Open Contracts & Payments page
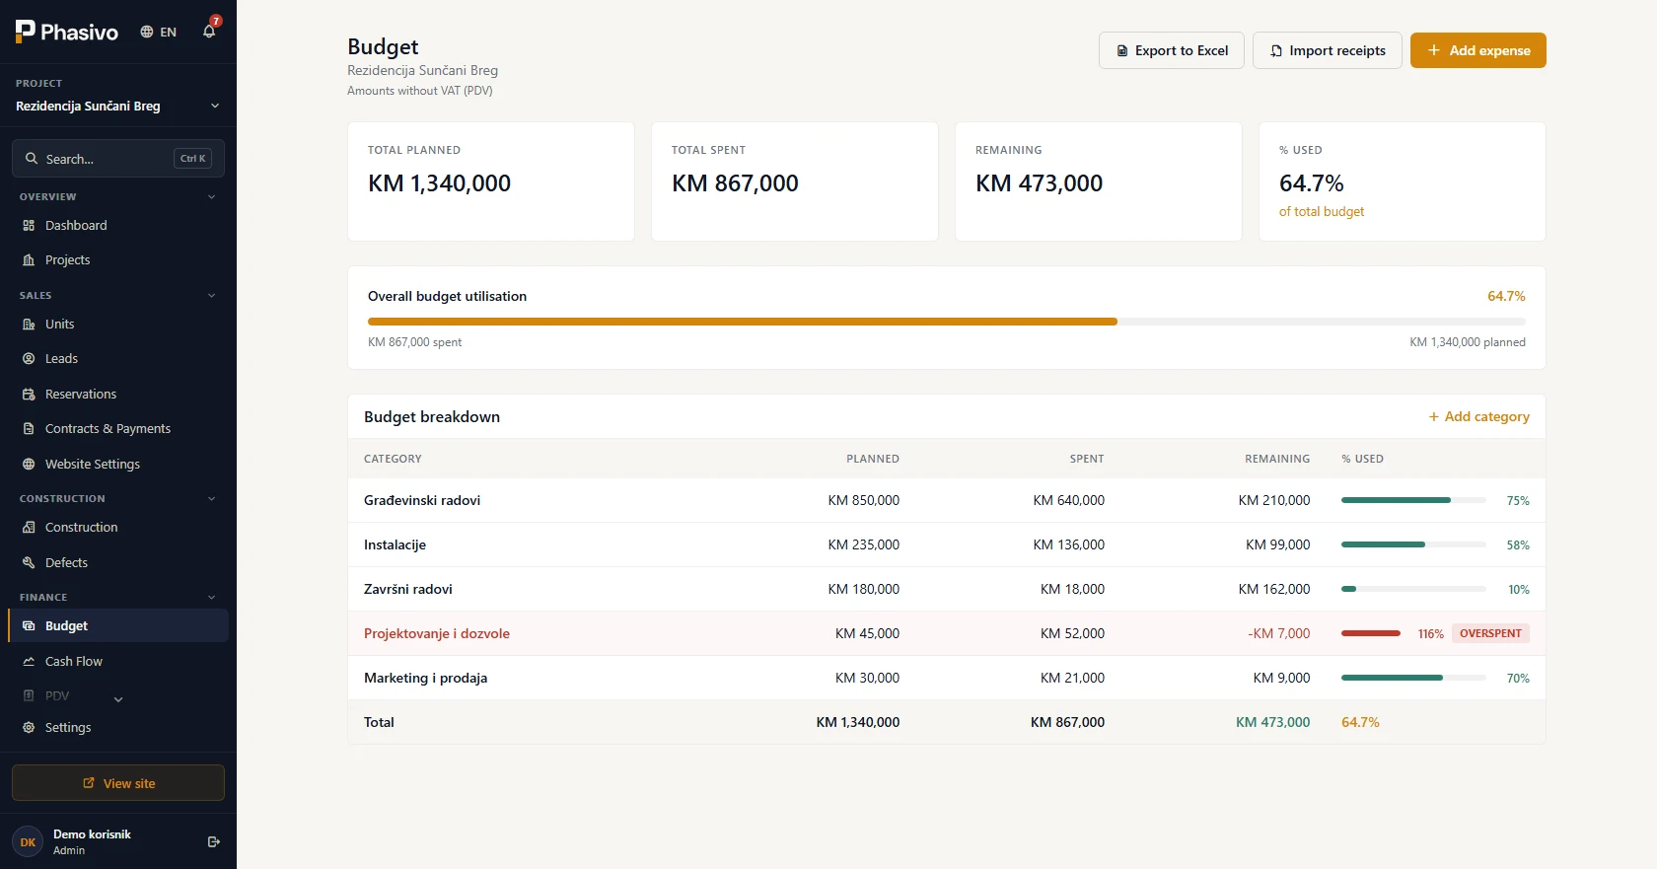Screen dimensions: 1657x869 118,429
